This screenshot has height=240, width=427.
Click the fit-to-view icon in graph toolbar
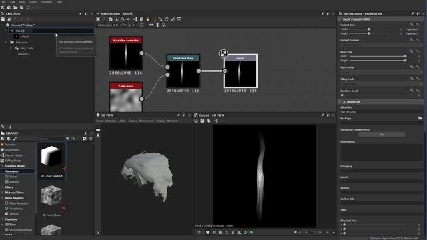[x=98, y=19]
